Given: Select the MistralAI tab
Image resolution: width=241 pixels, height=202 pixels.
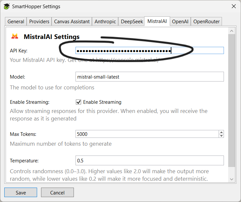Looking at the screenshot, I should point(157,21).
